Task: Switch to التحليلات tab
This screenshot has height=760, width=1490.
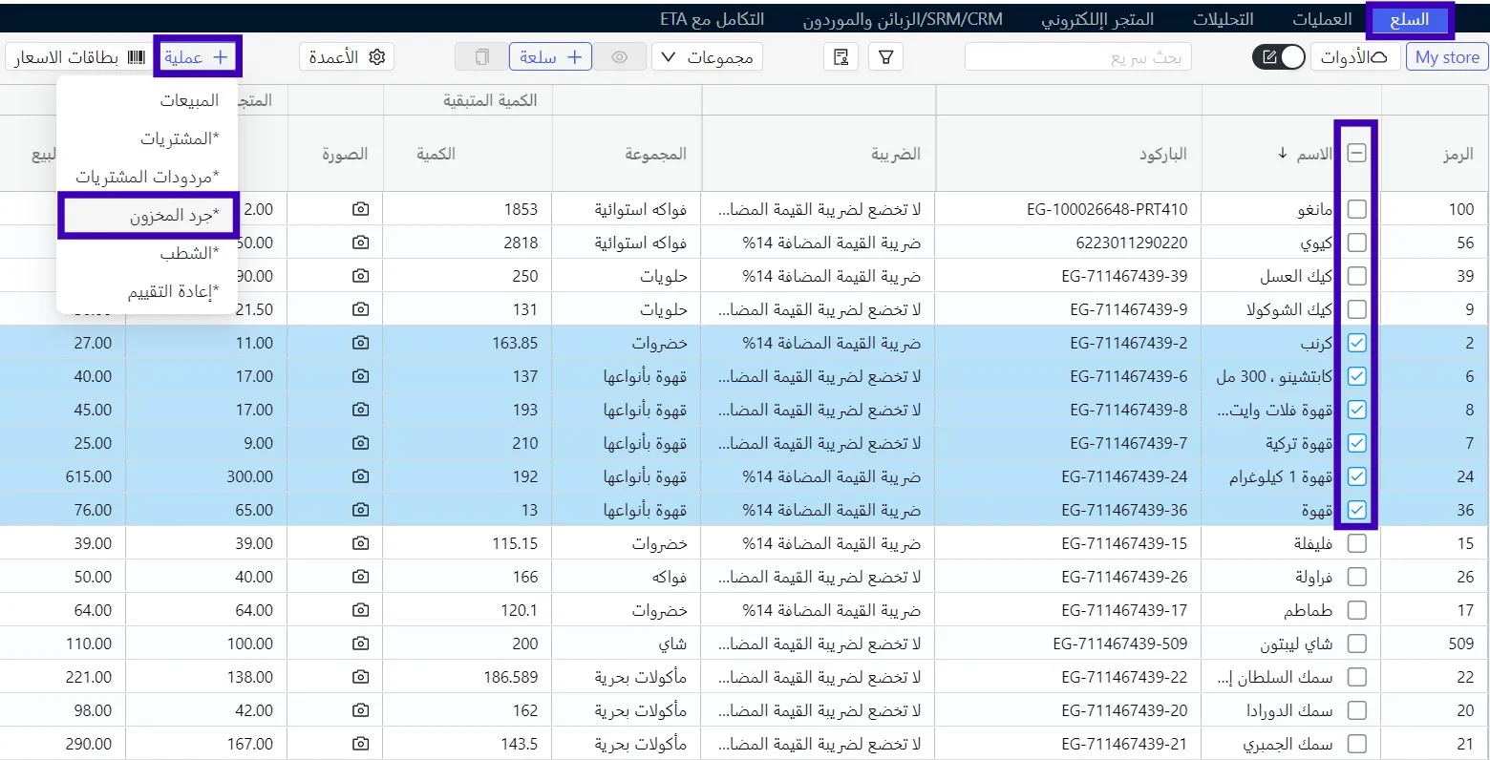Action: point(1223,19)
